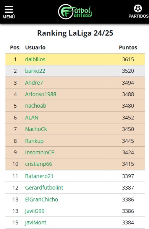Open ALAN user profile
The image size is (149, 229).
pos(32,118)
